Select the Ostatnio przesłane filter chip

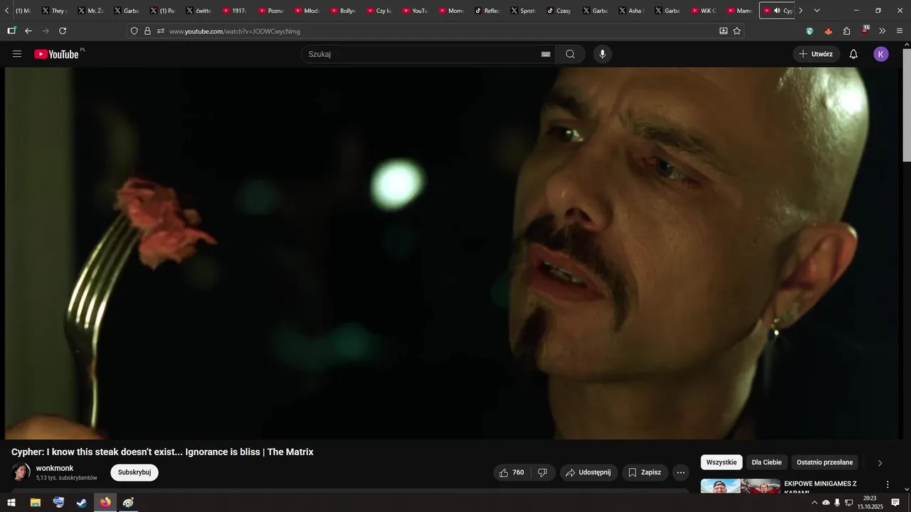[824, 462]
